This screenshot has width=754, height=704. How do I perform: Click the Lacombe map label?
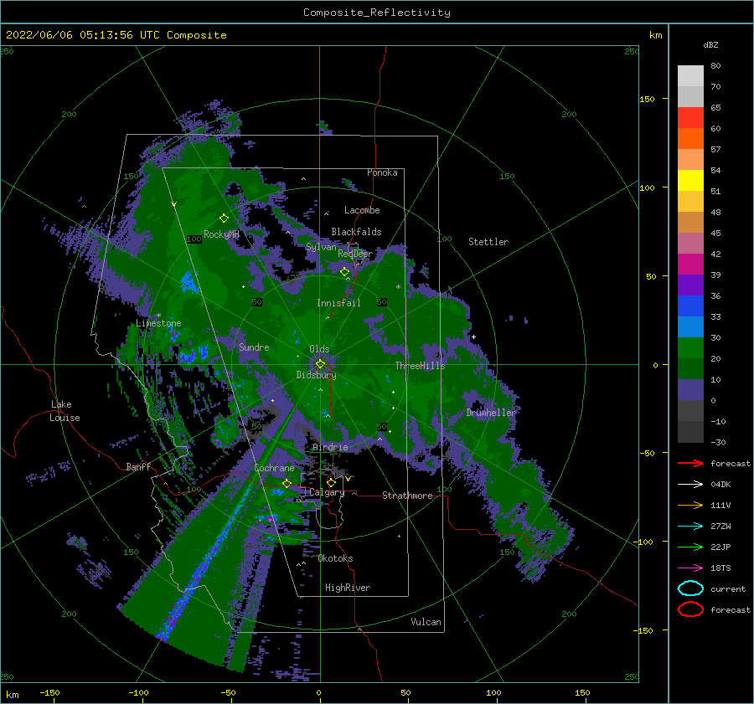coord(362,210)
